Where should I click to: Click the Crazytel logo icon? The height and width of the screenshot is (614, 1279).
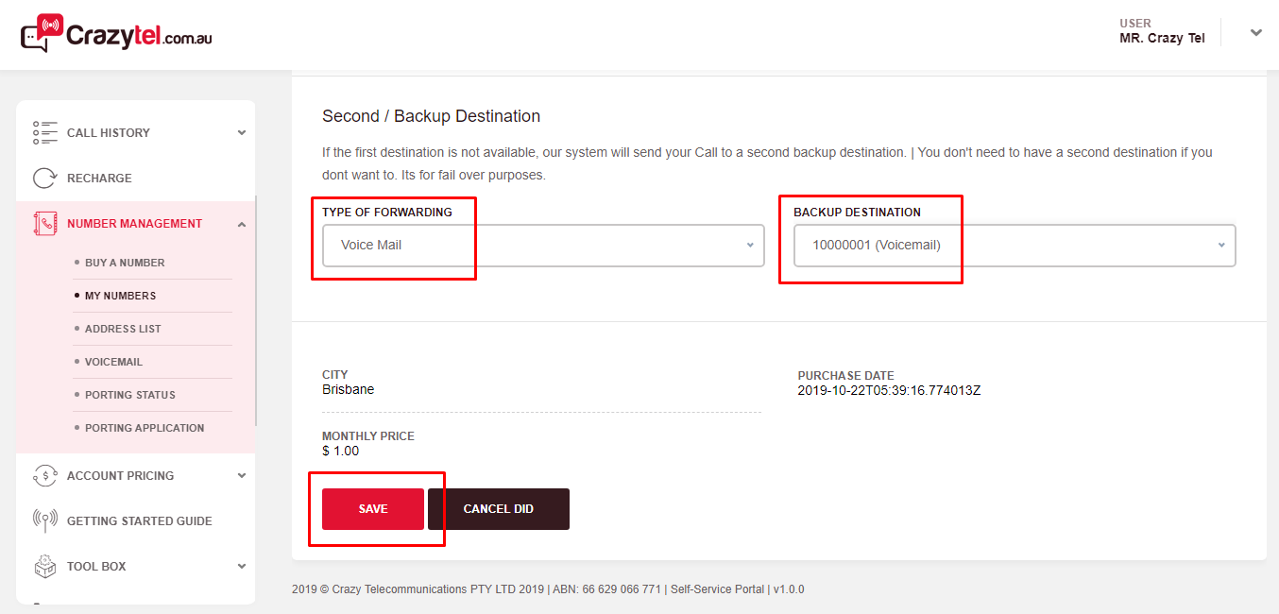tap(42, 34)
